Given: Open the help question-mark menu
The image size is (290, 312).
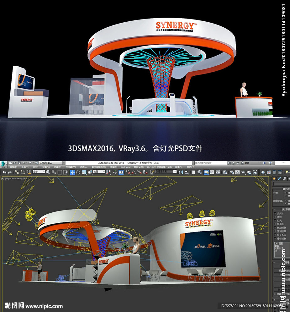Looking at the screenshot, I should tap(270, 163).
